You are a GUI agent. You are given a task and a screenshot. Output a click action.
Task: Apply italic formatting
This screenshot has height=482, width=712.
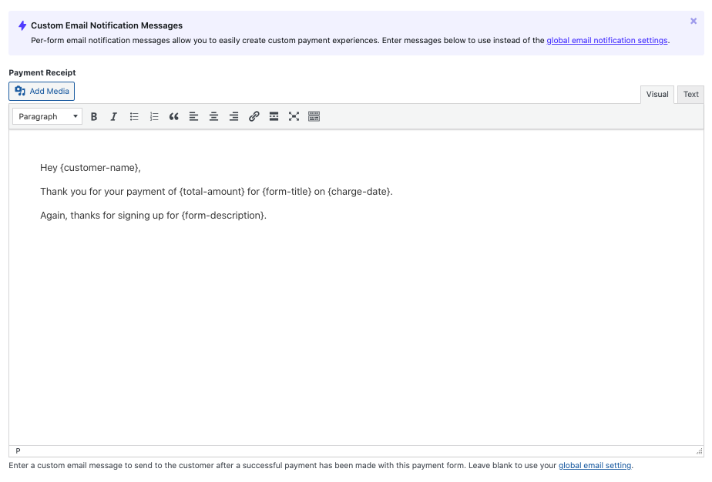(x=114, y=117)
